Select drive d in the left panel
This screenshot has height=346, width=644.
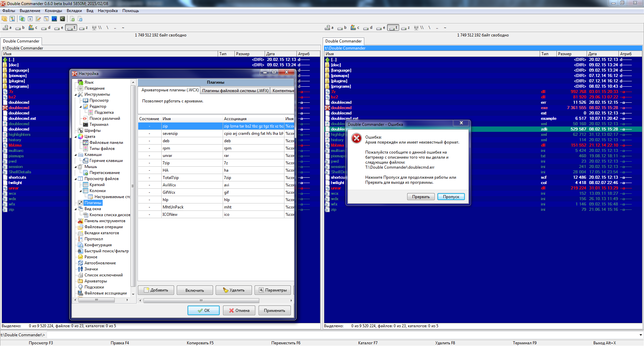tap(46, 28)
